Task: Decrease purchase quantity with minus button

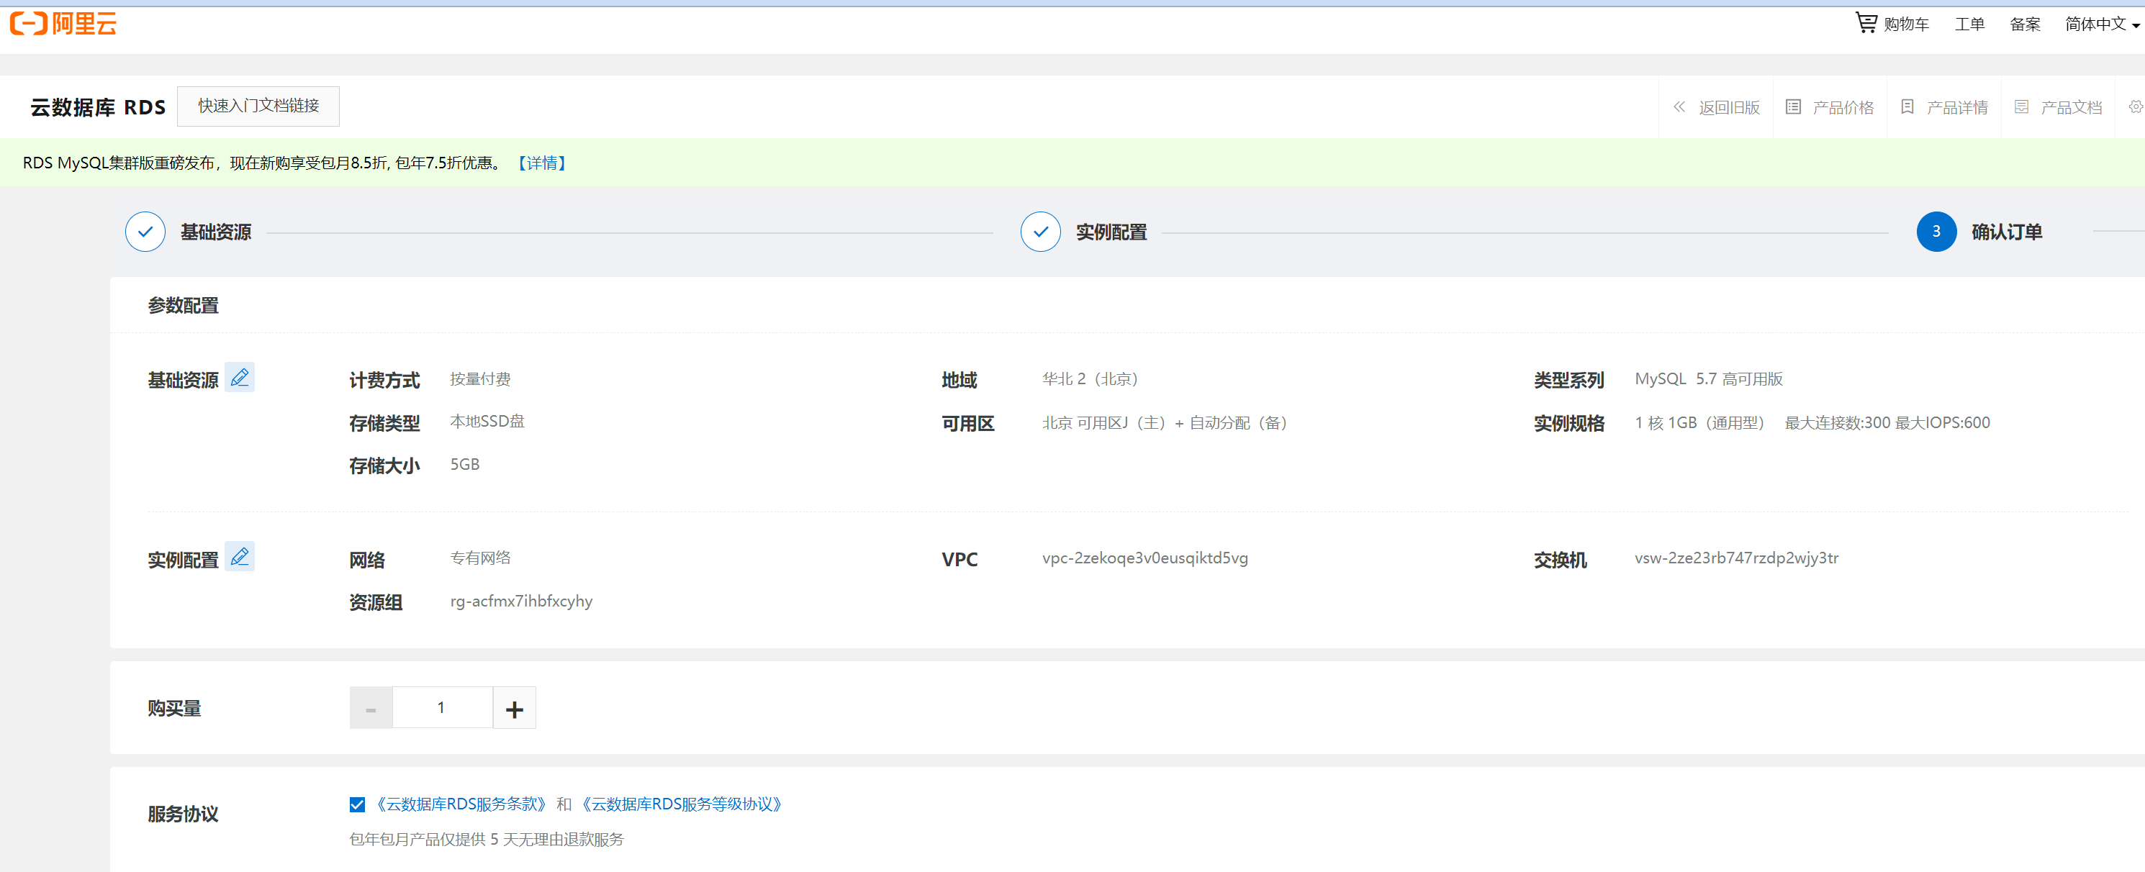Action: [x=371, y=708]
